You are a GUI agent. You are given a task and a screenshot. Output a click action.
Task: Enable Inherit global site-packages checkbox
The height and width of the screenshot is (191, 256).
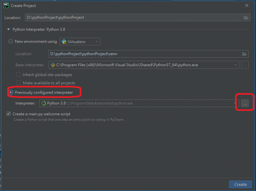(19, 75)
